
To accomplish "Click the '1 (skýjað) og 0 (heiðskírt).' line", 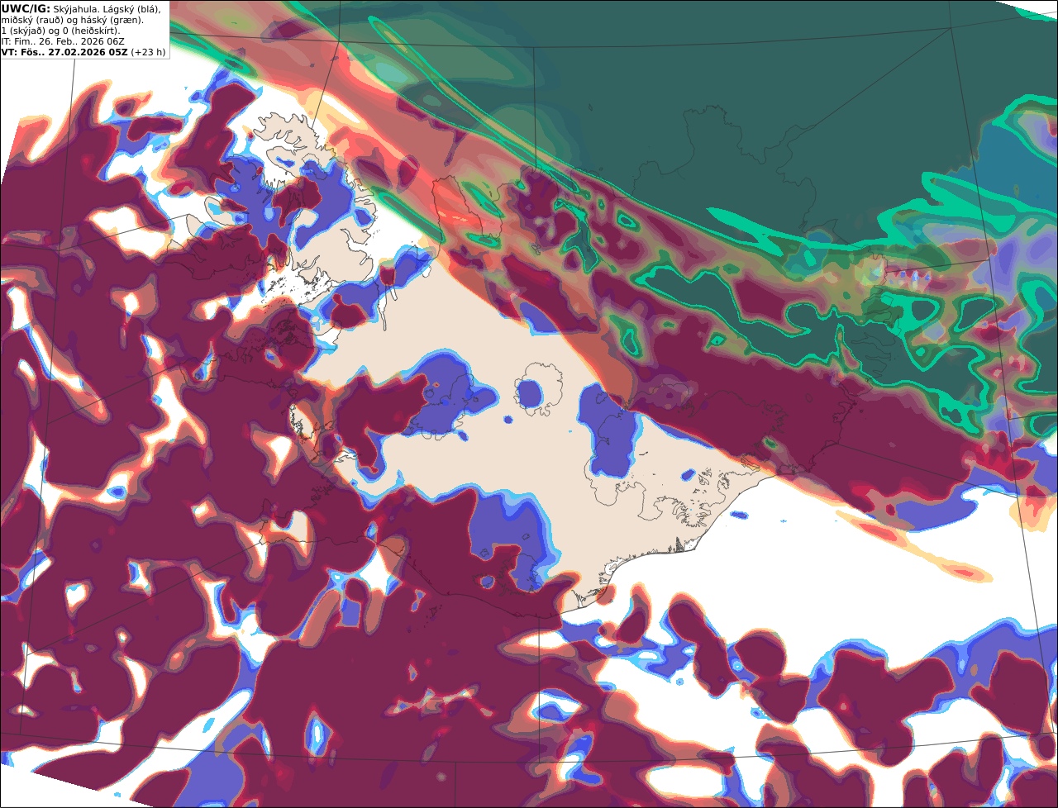I will click(61, 30).
